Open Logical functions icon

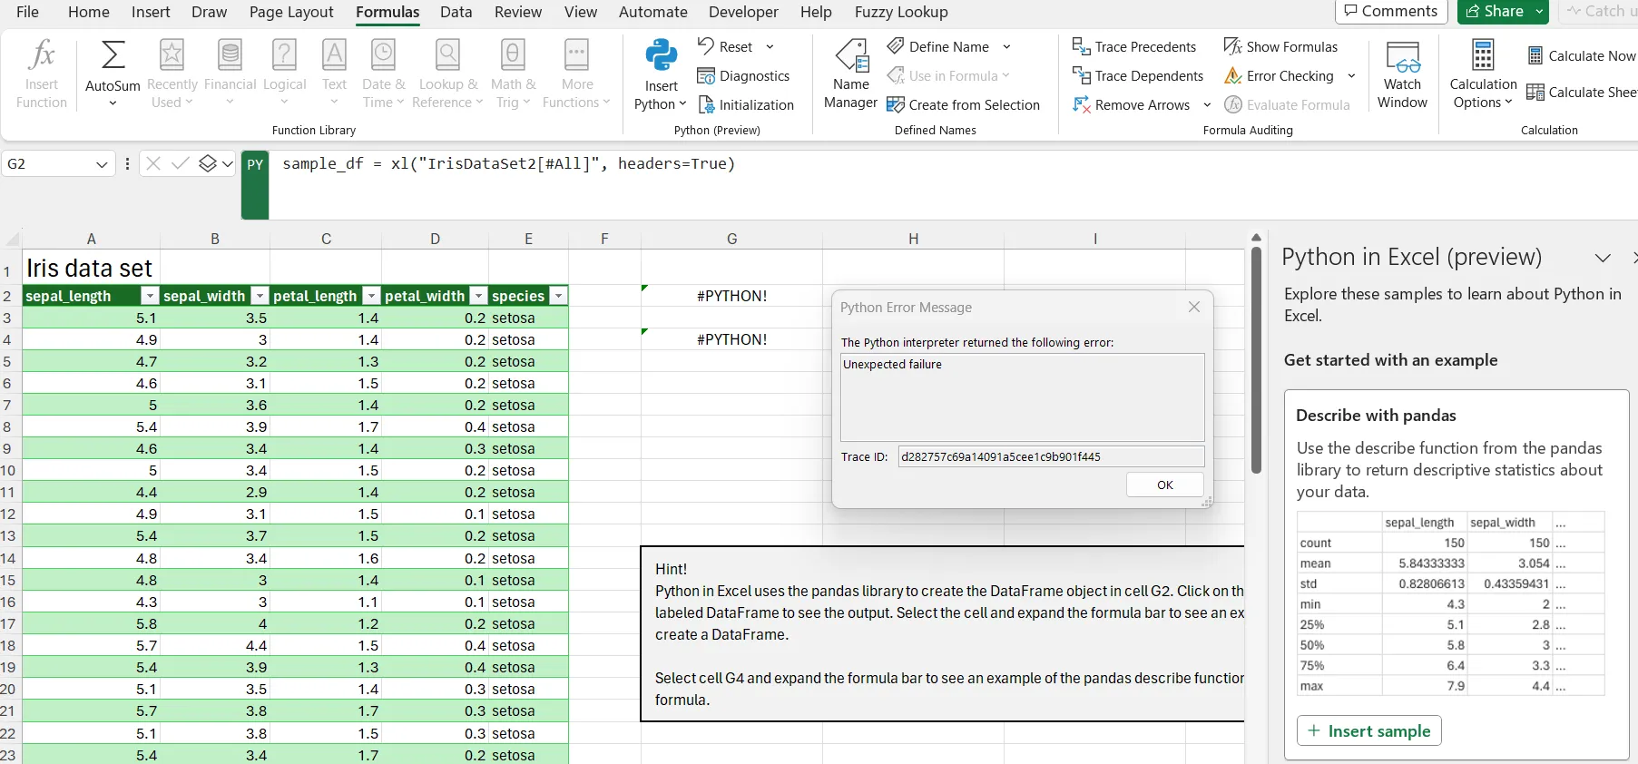[x=284, y=54]
